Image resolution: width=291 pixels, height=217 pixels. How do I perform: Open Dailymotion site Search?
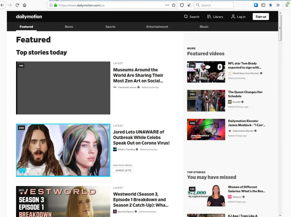coord(192,17)
